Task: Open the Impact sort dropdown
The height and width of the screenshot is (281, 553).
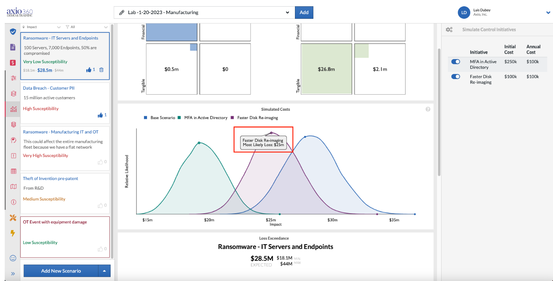Action: pos(41,27)
